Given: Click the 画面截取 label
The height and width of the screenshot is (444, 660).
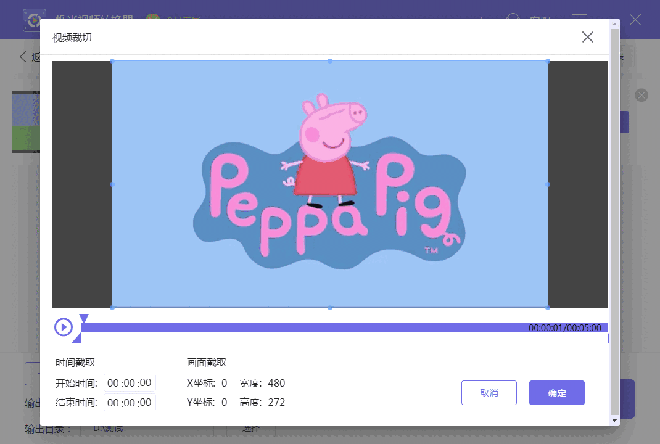Looking at the screenshot, I should [x=207, y=363].
